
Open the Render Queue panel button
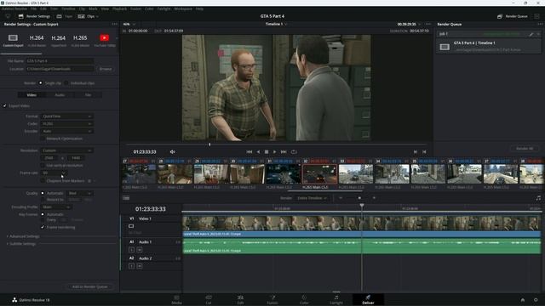point(513,16)
